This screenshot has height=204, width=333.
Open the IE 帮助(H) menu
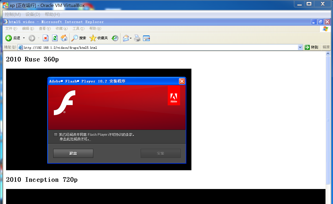pyautogui.click(x=95, y=29)
